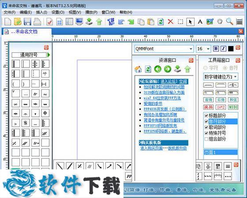Open the 爱情的季节 forum post link
Image resolution: width=247 pixels, height=198 pixels.
pos(153,104)
